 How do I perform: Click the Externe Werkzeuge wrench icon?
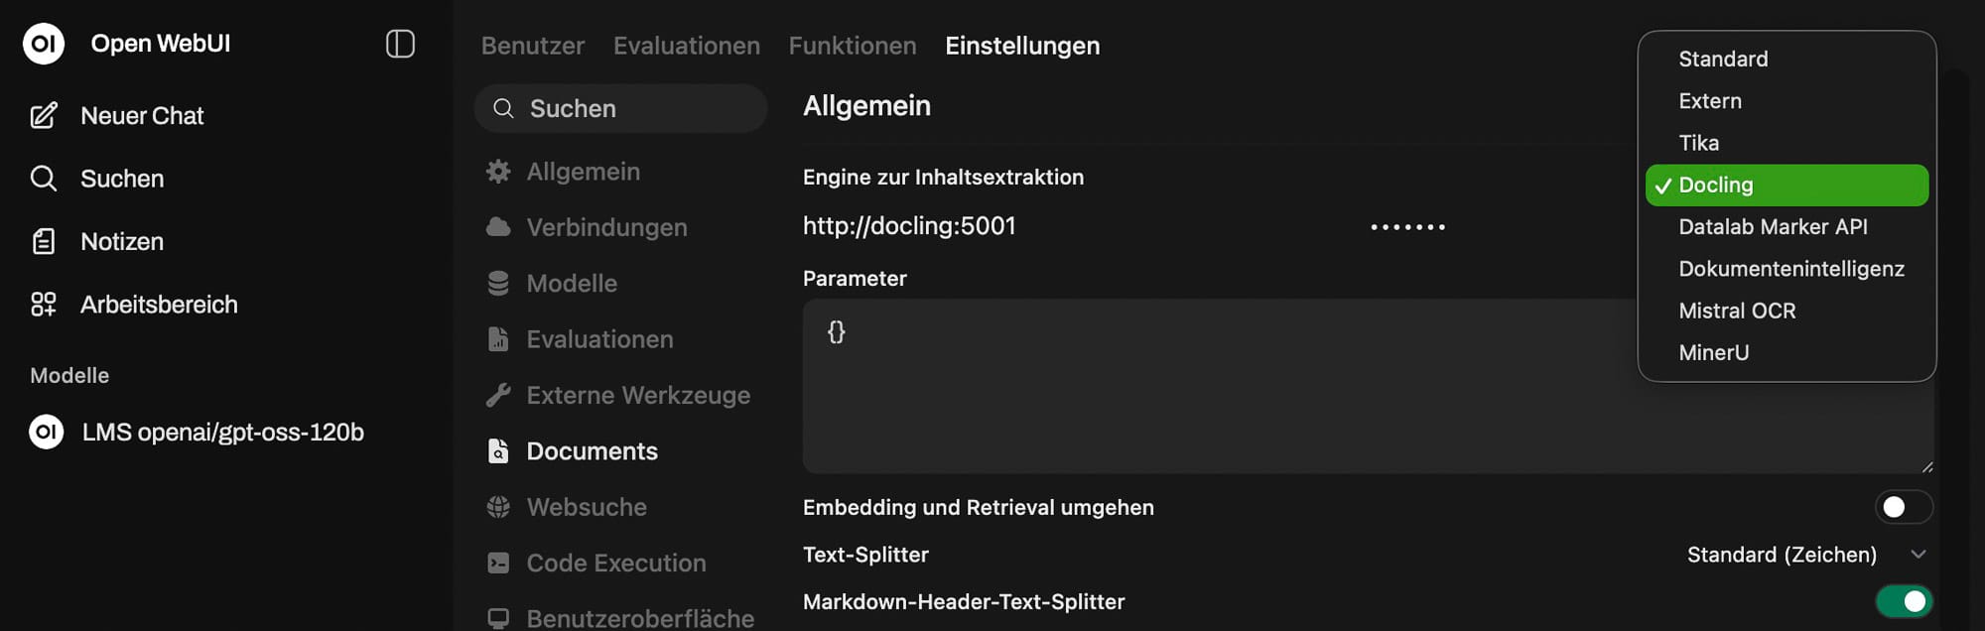tap(498, 395)
